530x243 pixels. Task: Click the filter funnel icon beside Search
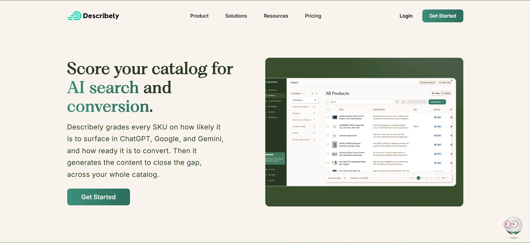coord(397,102)
